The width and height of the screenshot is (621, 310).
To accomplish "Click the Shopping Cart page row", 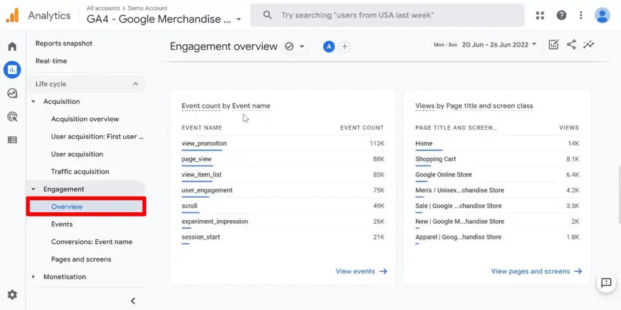I will pyautogui.click(x=497, y=160).
